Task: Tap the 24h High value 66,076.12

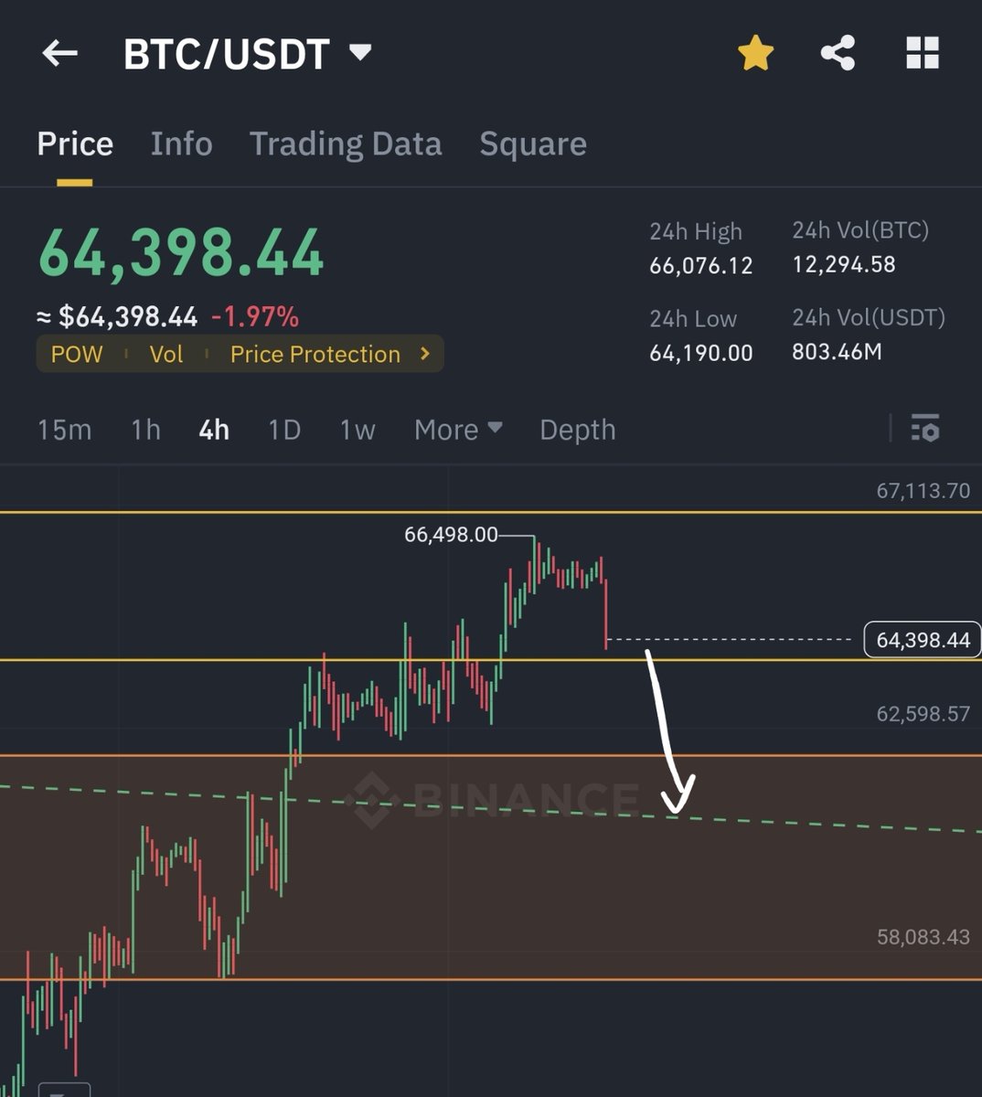Action: [701, 266]
